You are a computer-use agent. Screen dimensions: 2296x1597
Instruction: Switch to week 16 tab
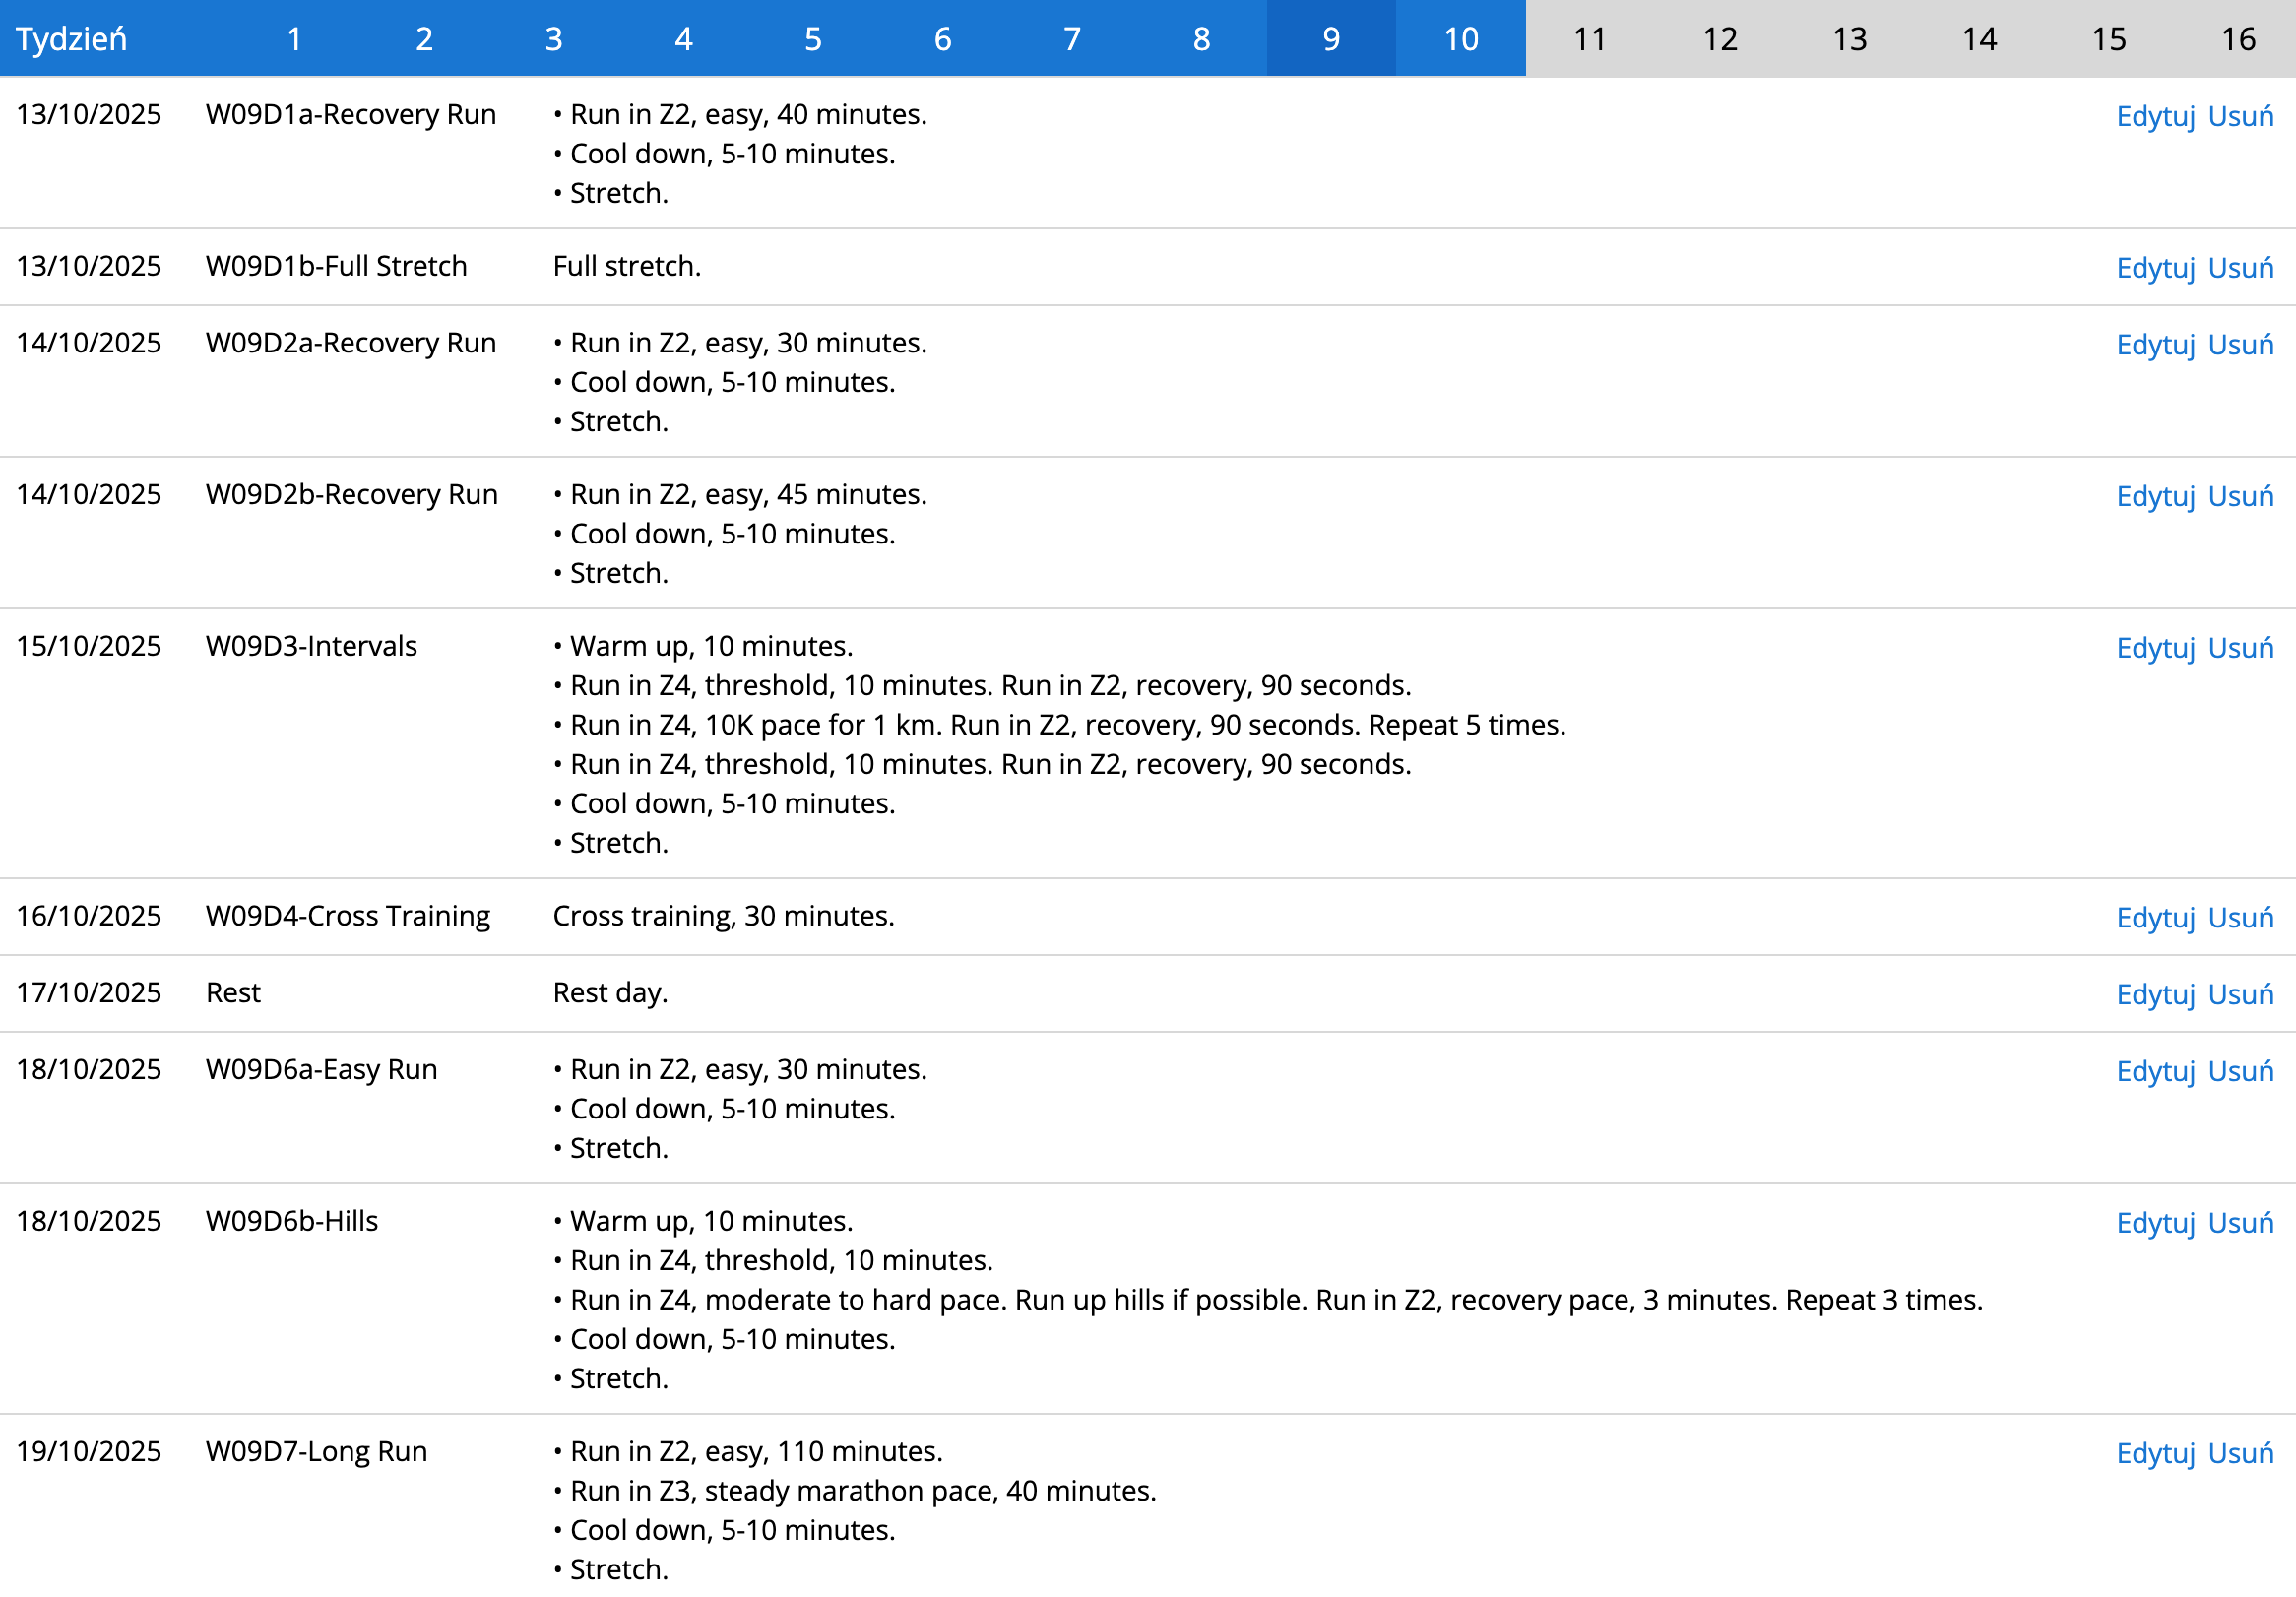pos(2238,39)
